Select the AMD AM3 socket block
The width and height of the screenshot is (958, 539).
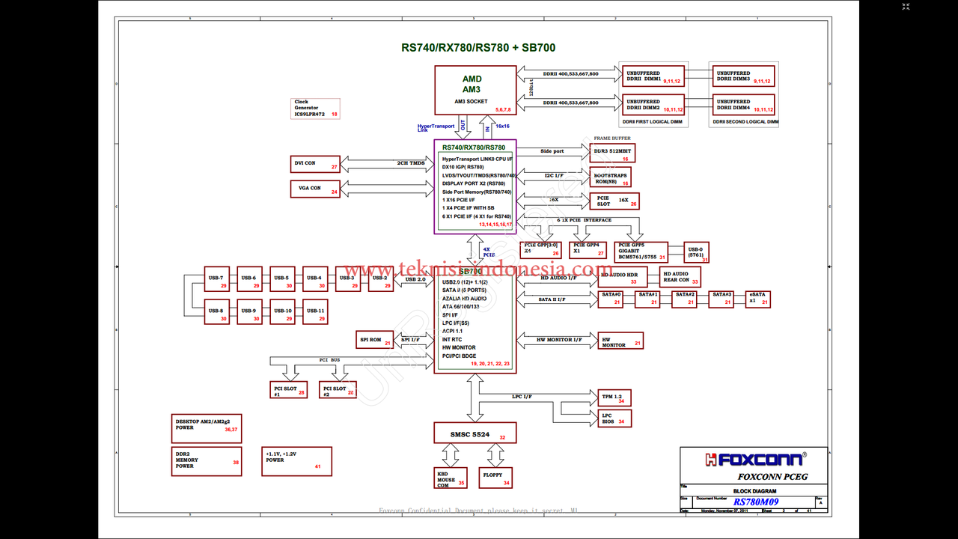point(476,90)
